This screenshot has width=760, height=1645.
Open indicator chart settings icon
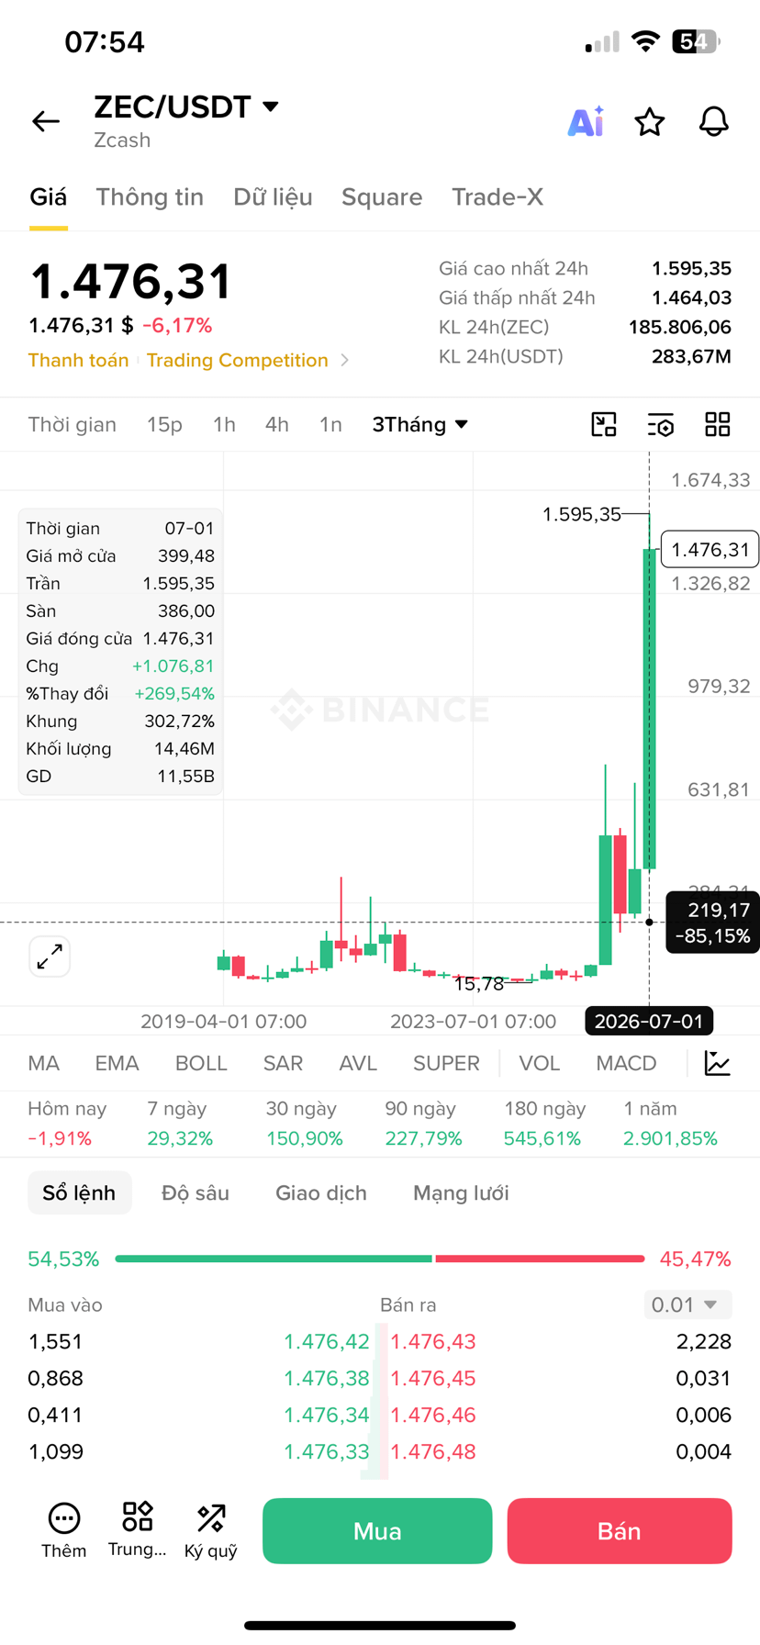(717, 1063)
